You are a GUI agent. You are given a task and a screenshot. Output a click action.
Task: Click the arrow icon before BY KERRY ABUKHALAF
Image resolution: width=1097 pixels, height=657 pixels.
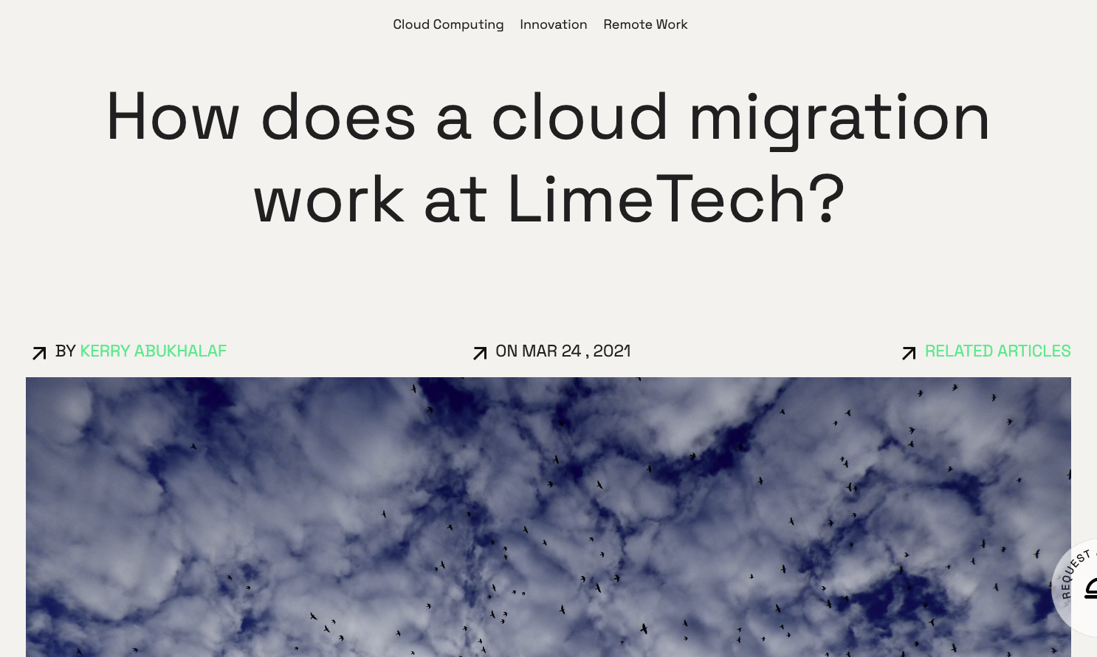(x=39, y=353)
